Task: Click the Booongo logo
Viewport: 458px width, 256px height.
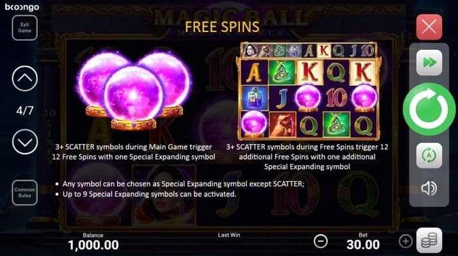Action: coord(22,7)
